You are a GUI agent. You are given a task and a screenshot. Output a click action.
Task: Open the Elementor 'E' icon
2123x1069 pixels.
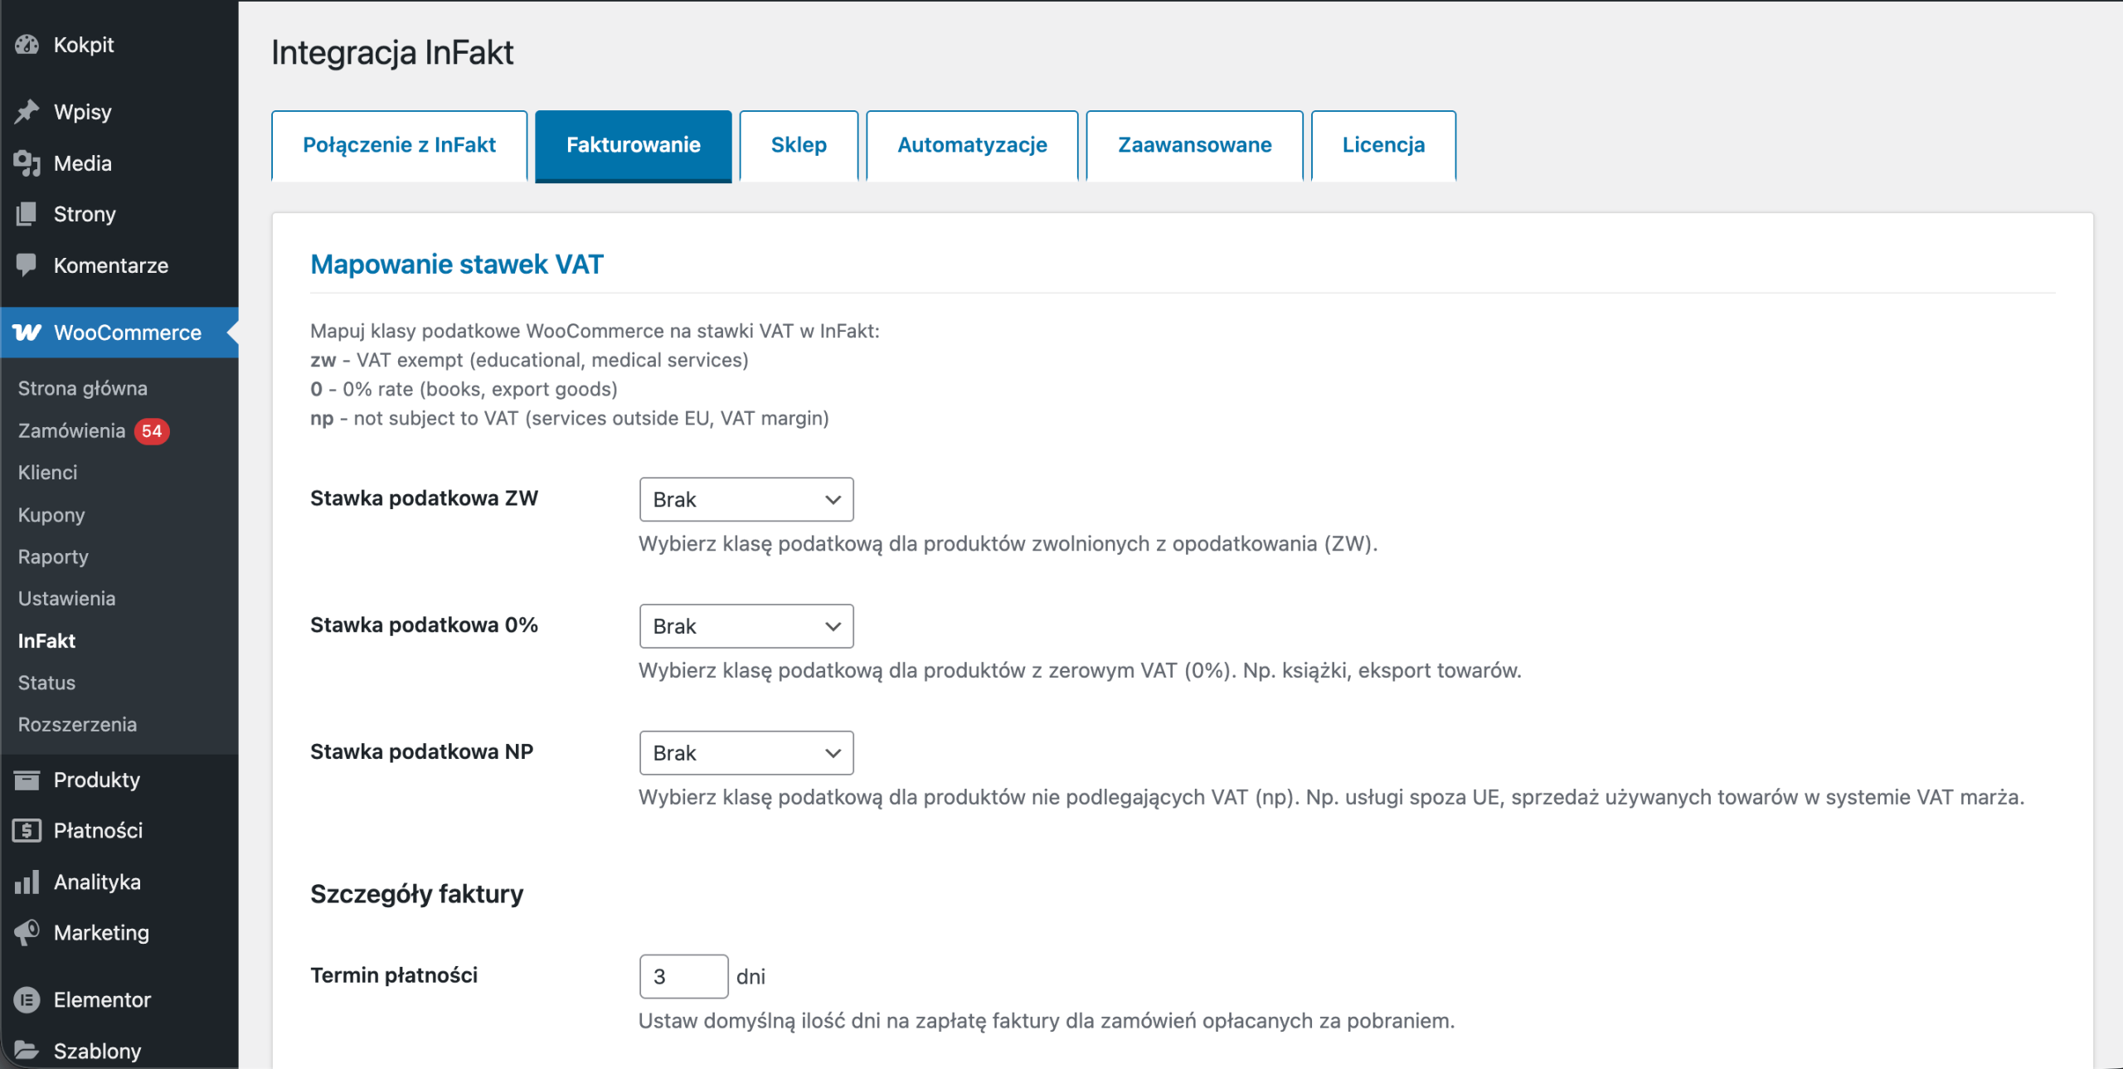click(x=27, y=999)
